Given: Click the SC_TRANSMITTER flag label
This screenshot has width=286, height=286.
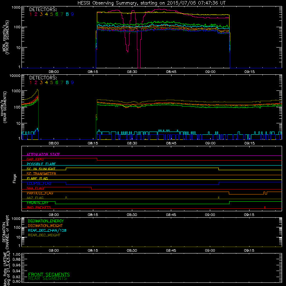Looking at the screenshot, I should 41,174.
